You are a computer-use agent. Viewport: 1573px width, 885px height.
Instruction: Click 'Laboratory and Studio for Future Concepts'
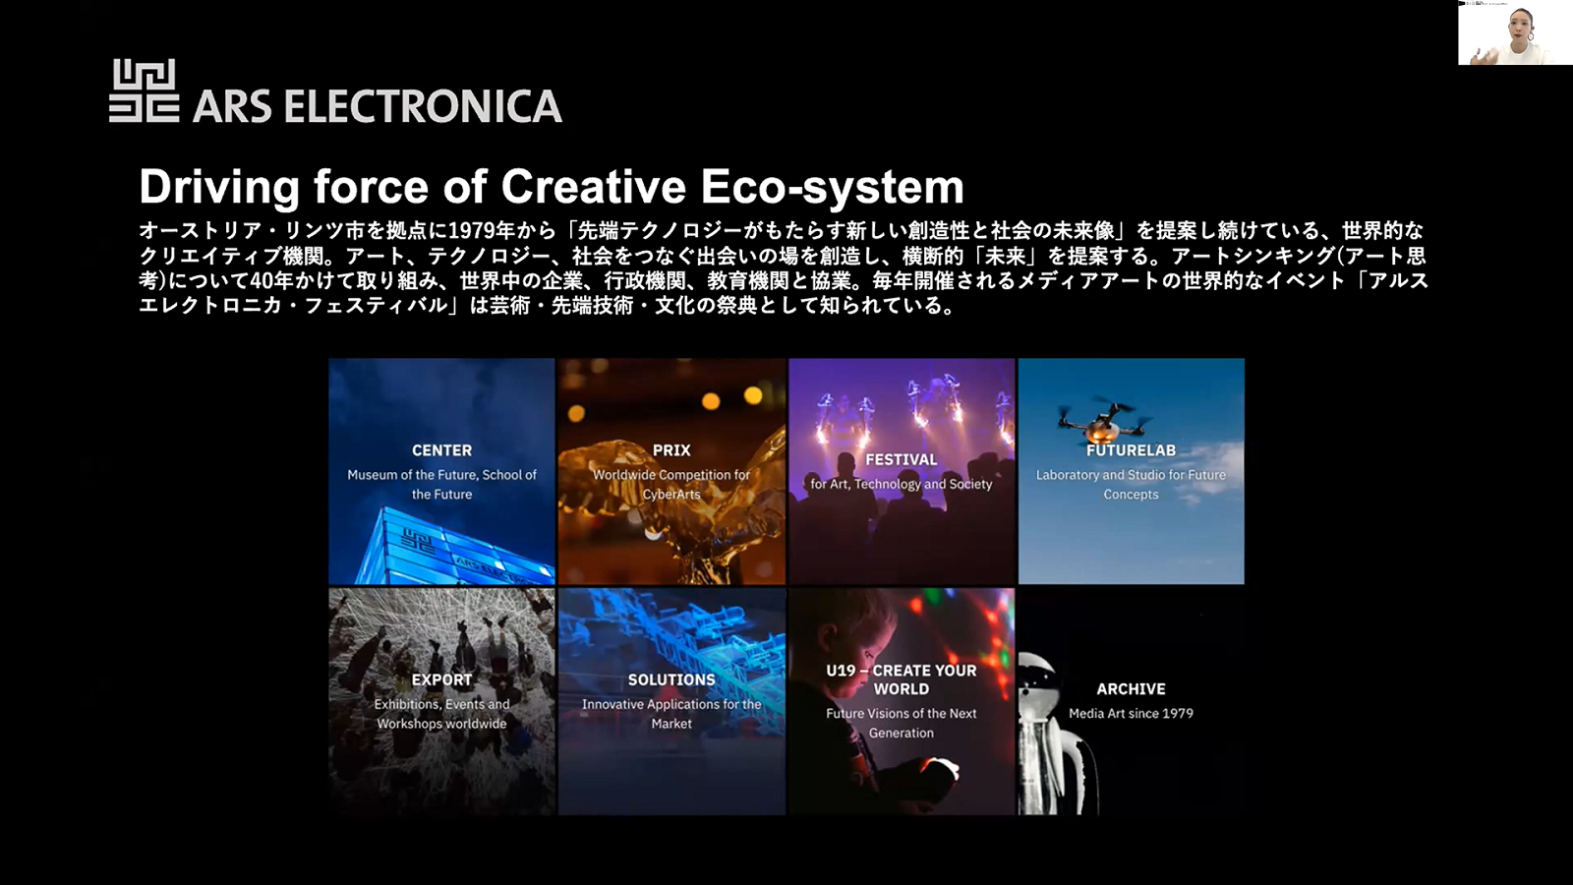pos(1132,485)
